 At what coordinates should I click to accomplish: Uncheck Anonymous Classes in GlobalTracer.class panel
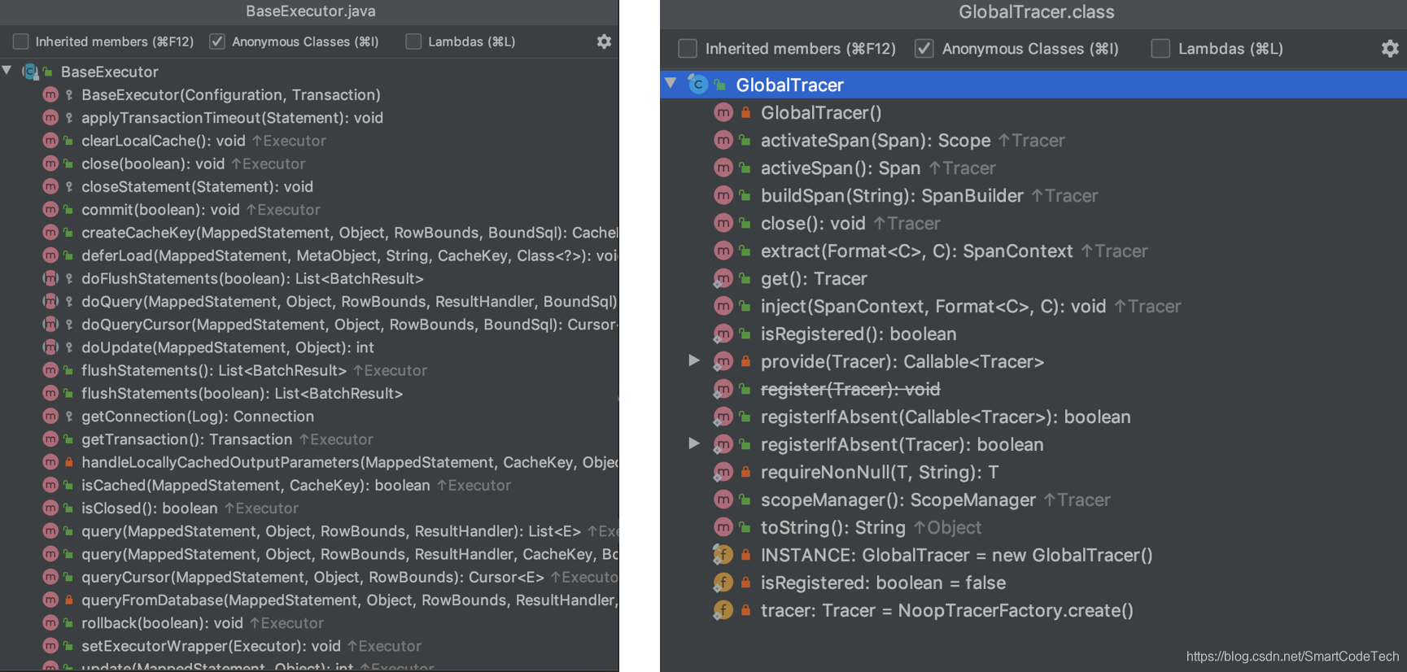pyautogui.click(x=924, y=49)
